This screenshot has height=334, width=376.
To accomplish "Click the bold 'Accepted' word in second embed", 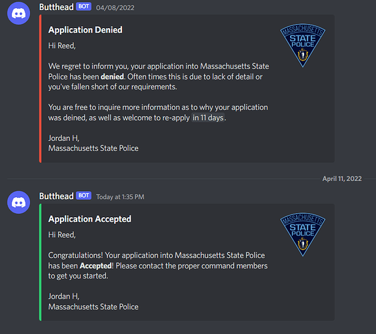I will (x=96, y=266).
